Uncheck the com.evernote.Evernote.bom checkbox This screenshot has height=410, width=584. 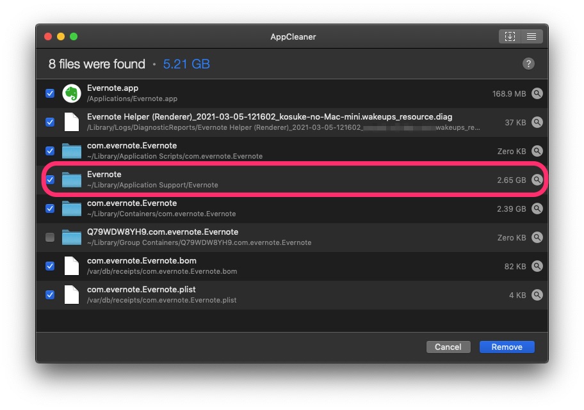(50, 266)
